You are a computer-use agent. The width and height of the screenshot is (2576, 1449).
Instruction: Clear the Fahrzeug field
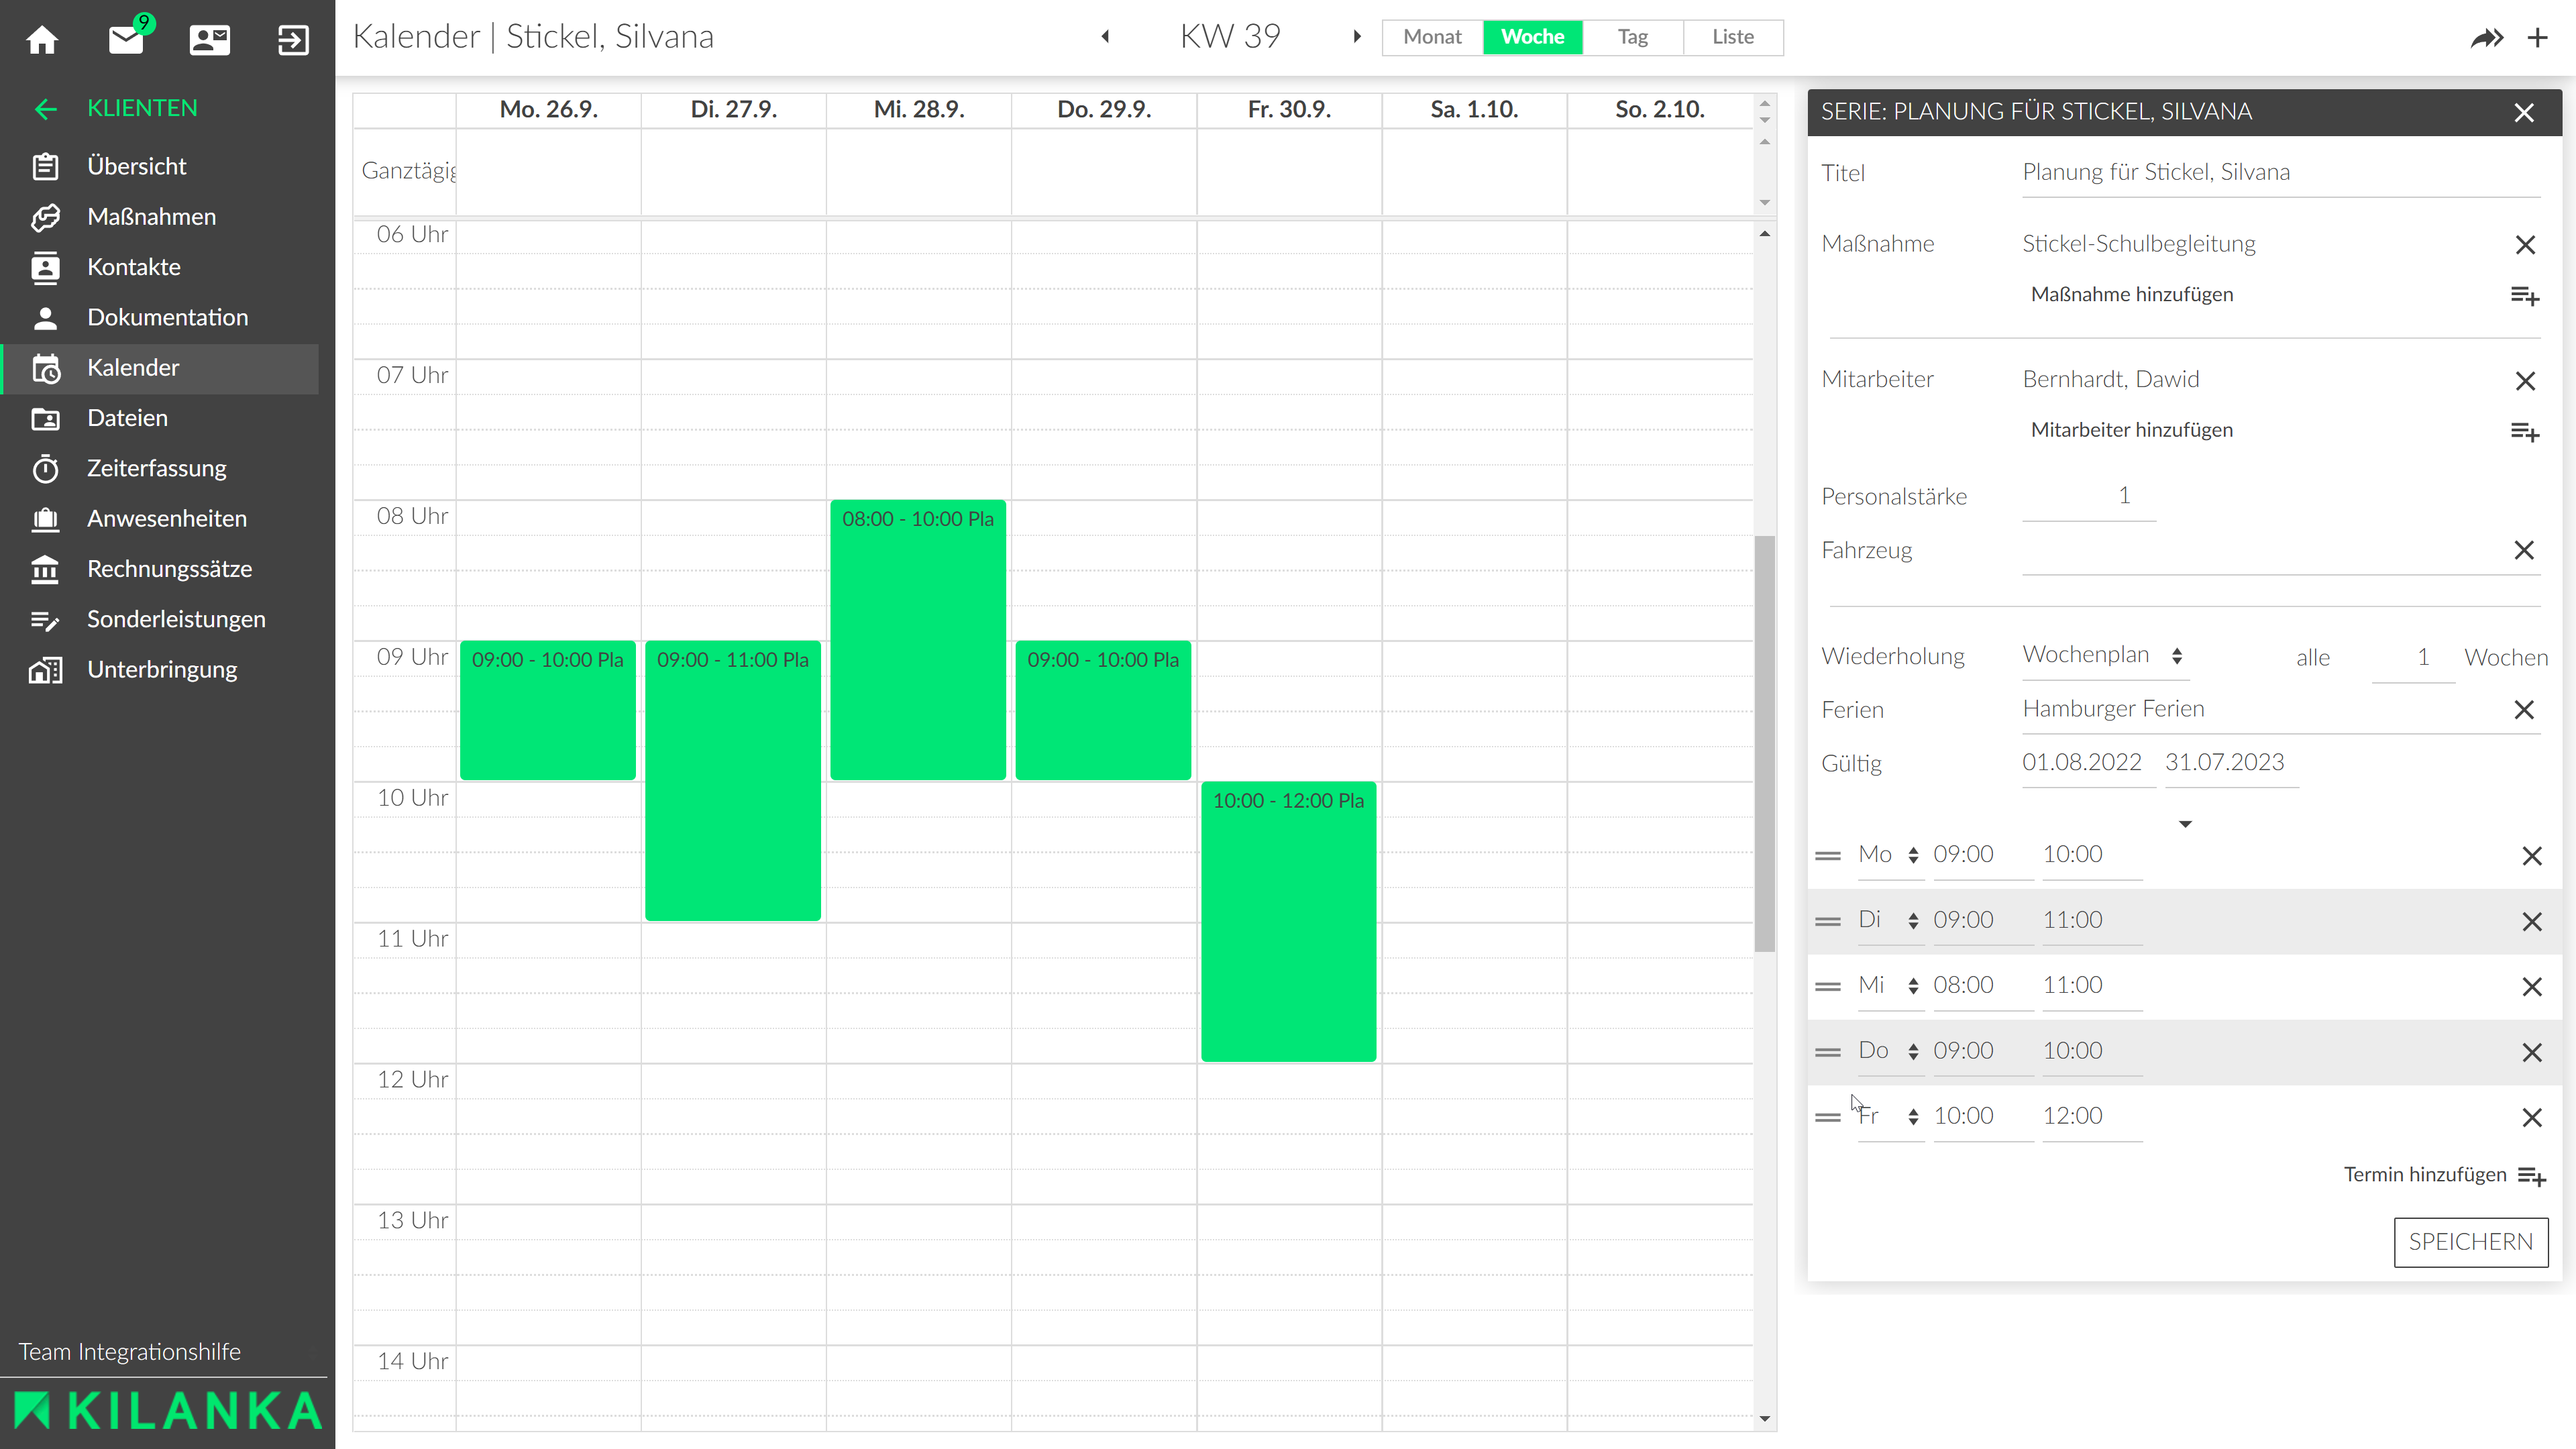(2524, 550)
